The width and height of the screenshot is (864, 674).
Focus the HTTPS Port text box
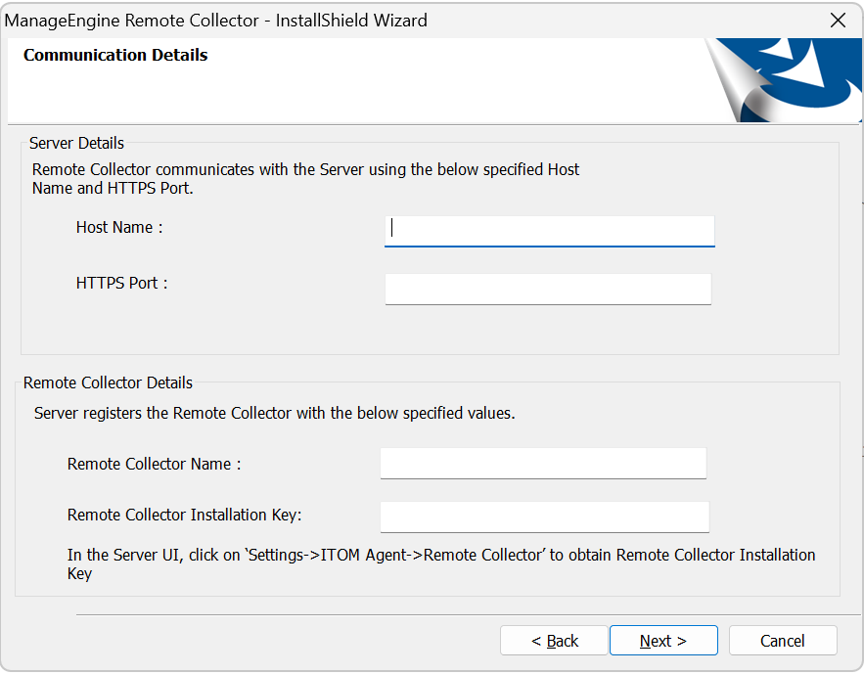pyautogui.click(x=548, y=290)
